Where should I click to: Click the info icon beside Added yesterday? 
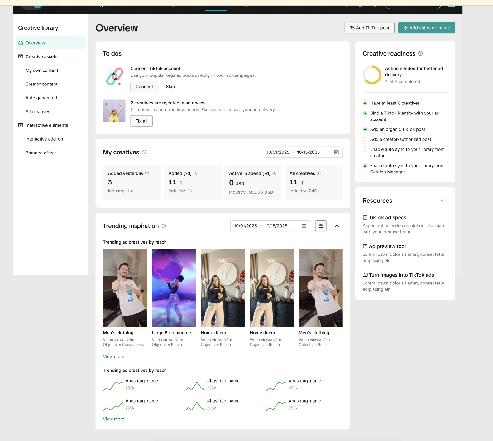click(147, 173)
